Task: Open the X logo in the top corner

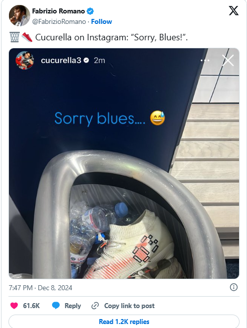Action: point(234,10)
